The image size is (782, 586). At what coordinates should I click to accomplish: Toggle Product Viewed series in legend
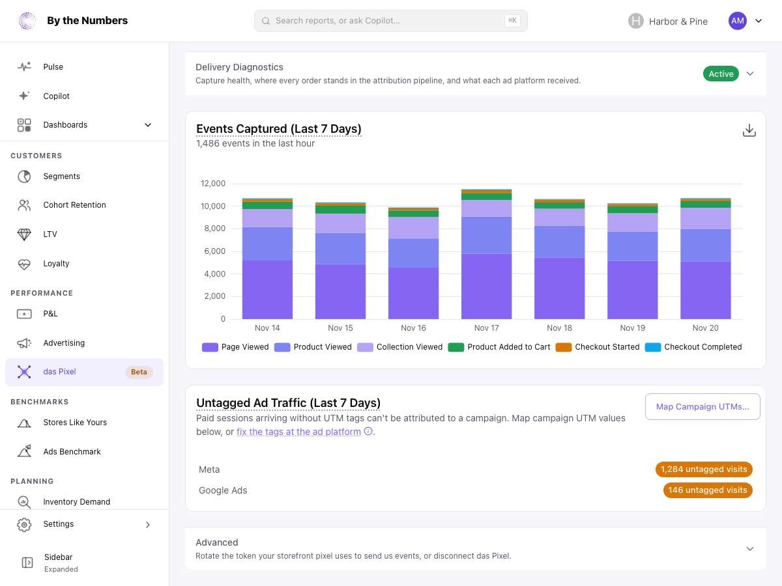[313, 347]
